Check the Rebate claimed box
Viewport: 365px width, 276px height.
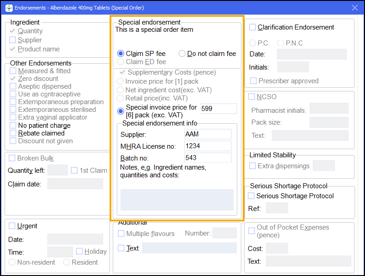coord(13,133)
